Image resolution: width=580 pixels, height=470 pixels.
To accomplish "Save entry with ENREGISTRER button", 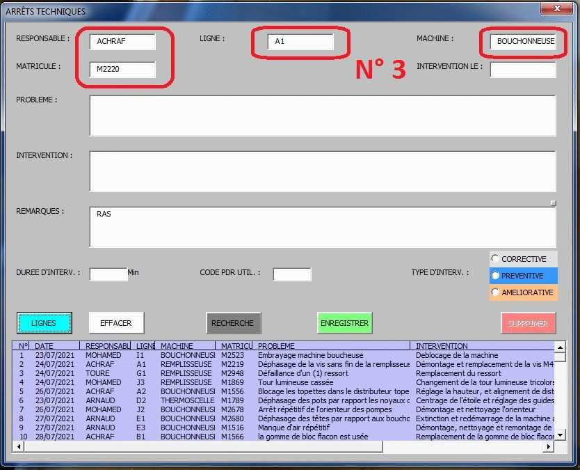I will pos(344,323).
